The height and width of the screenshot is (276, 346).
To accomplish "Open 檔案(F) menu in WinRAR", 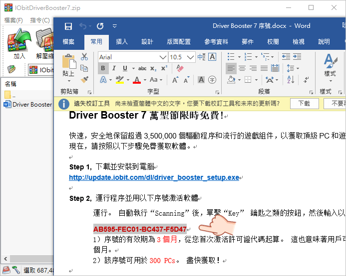I will tap(13, 20).
